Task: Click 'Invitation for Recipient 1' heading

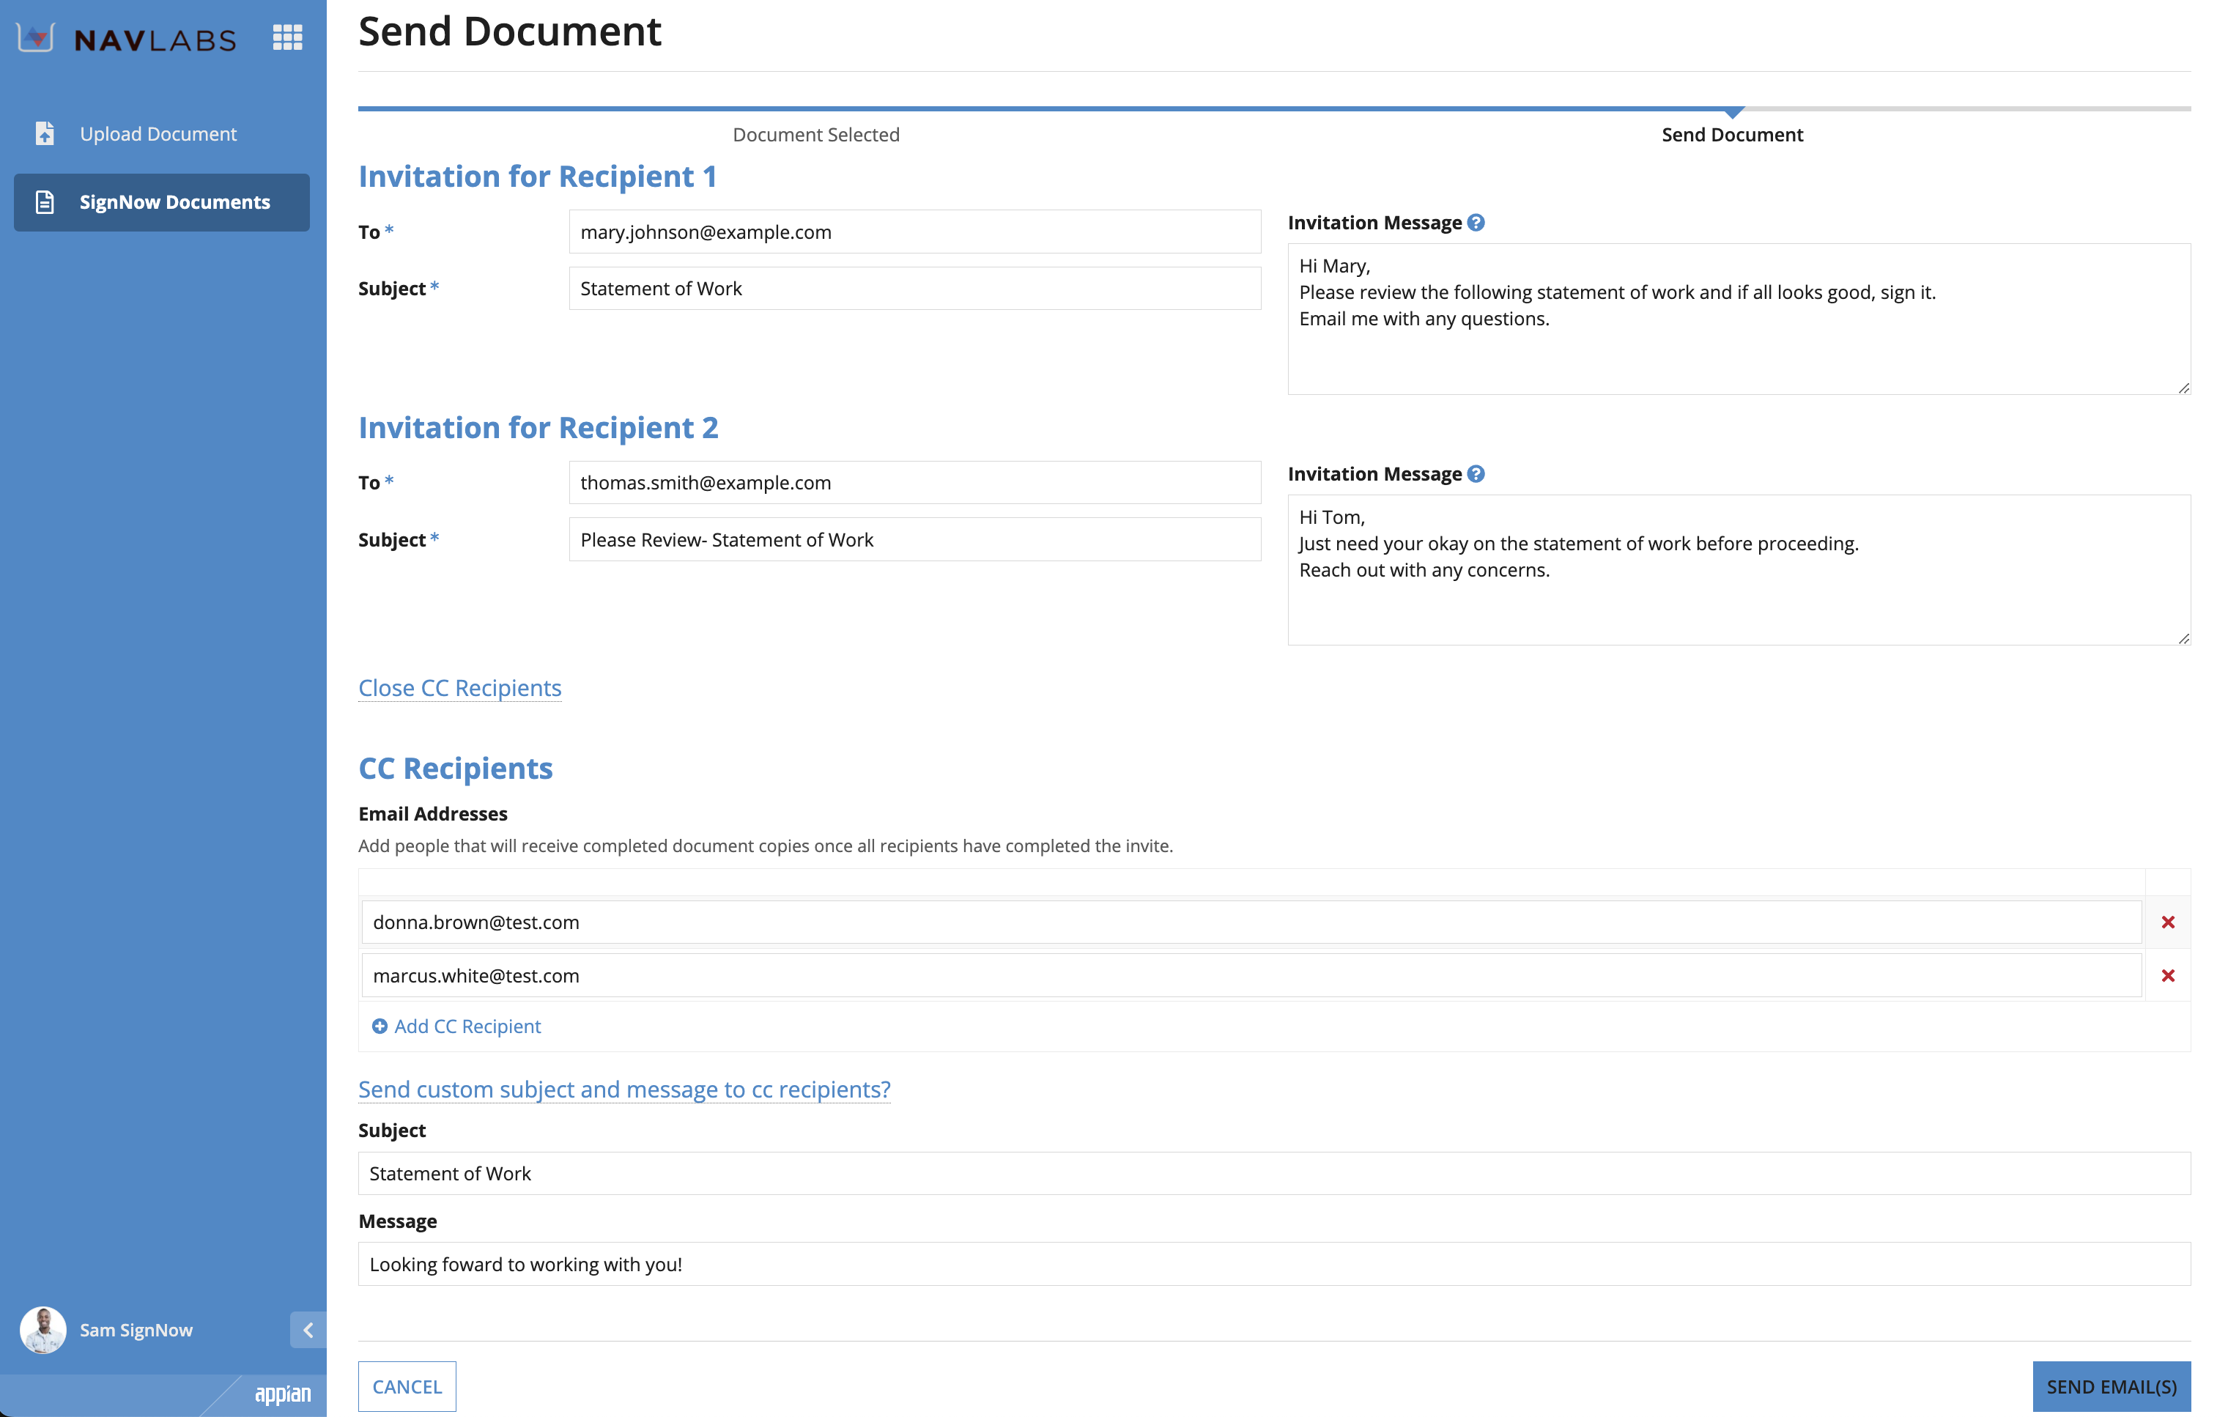Action: point(538,177)
